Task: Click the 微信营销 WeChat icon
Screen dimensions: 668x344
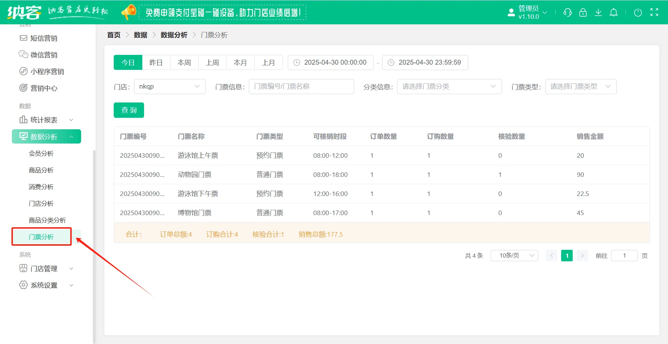Action: tap(23, 55)
